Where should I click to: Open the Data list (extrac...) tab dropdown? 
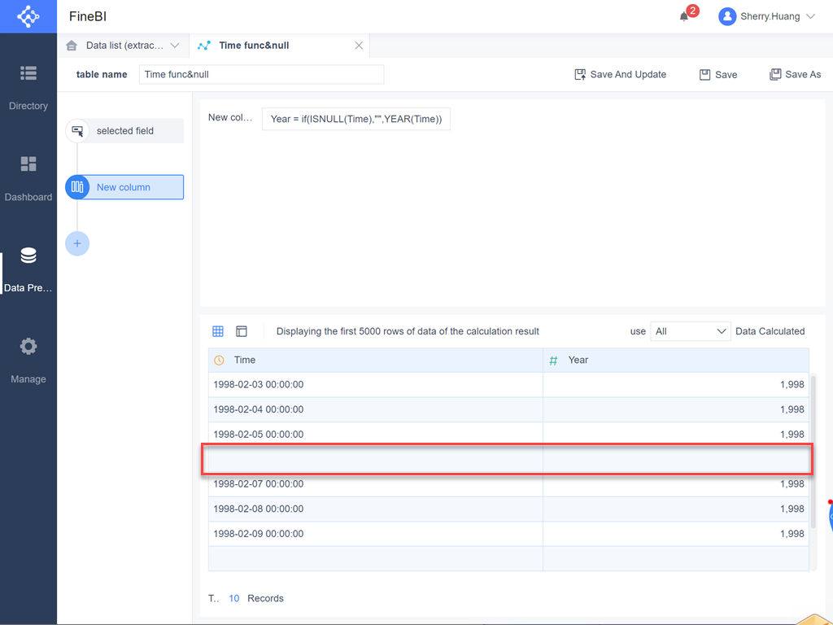(x=174, y=46)
